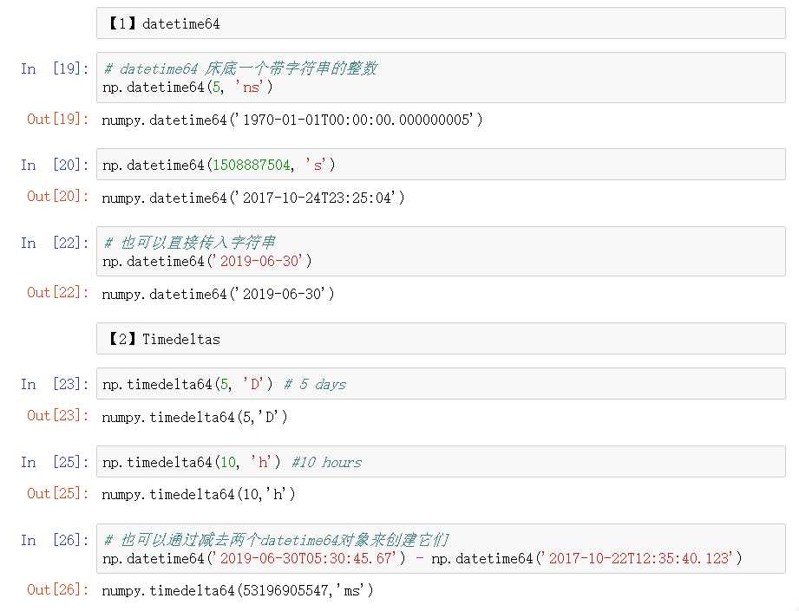
Task: Click the Out[19] datetime64 output text
Action: tap(292, 120)
